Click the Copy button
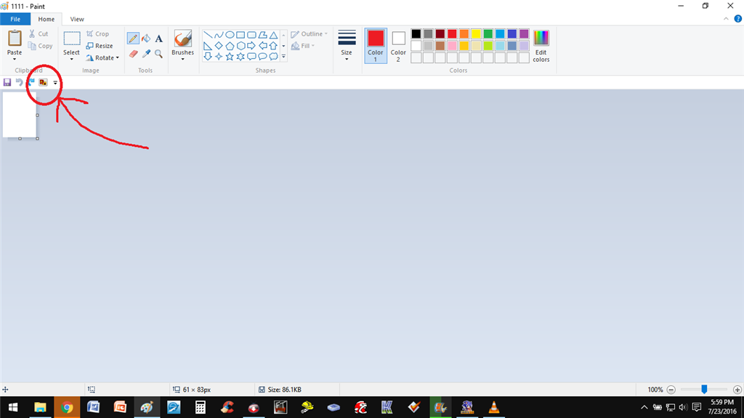The width and height of the screenshot is (744, 418). pyautogui.click(x=41, y=46)
